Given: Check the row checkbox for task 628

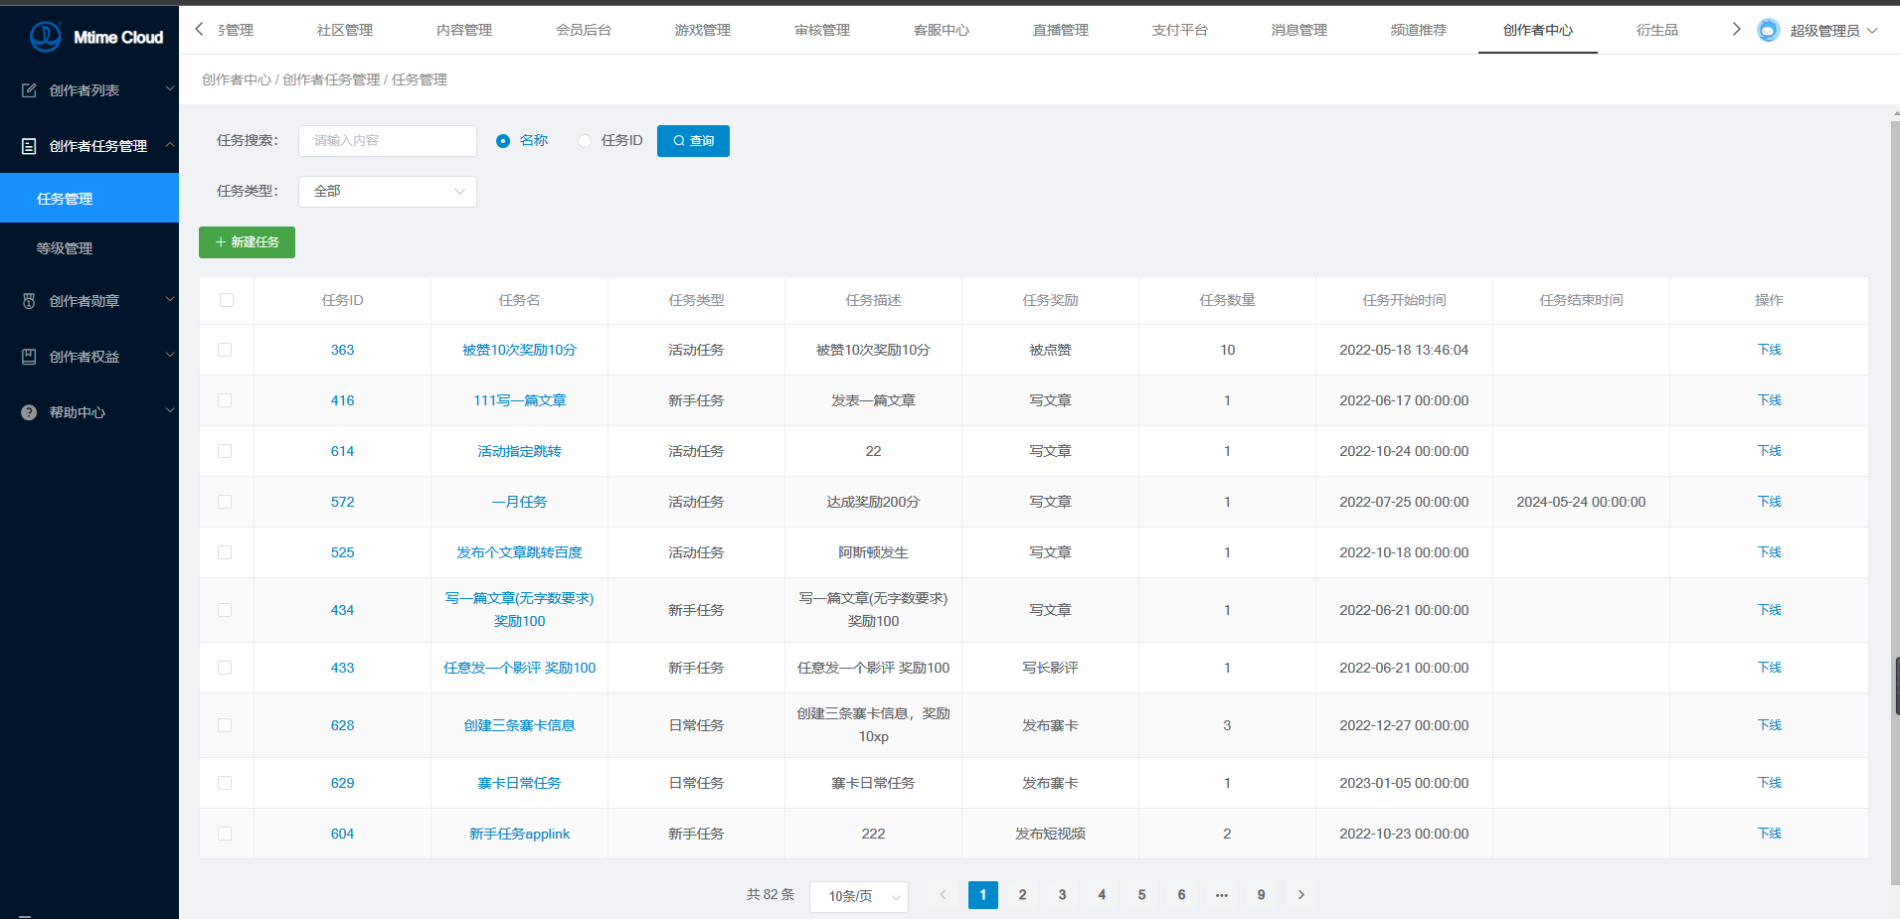Looking at the screenshot, I should (x=225, y=725).
